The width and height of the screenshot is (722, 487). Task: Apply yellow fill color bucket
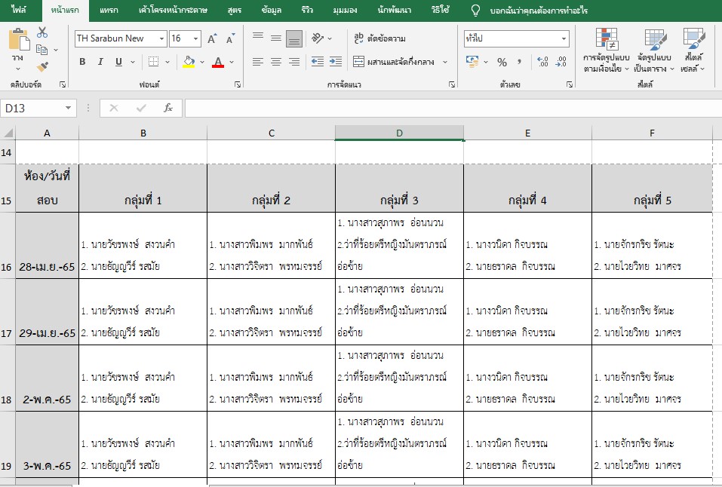[189, 62]
